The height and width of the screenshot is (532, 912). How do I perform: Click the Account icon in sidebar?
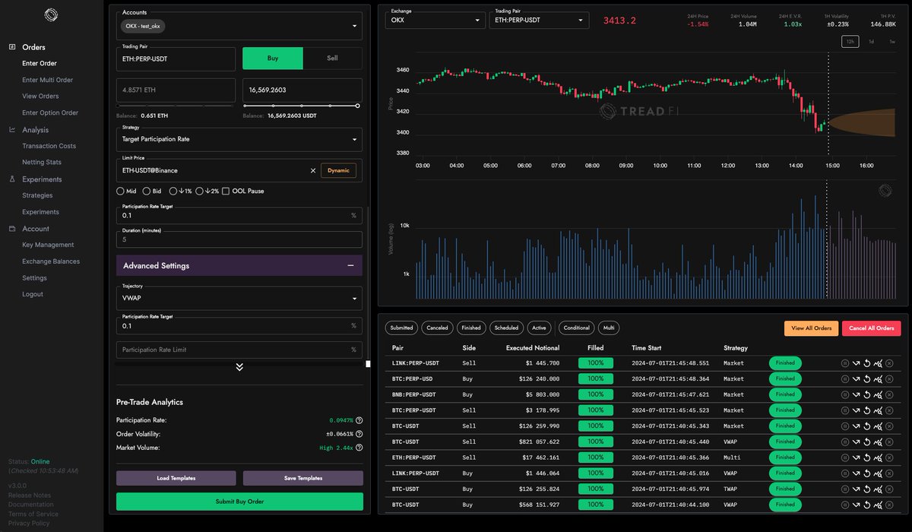coord(12,229)
